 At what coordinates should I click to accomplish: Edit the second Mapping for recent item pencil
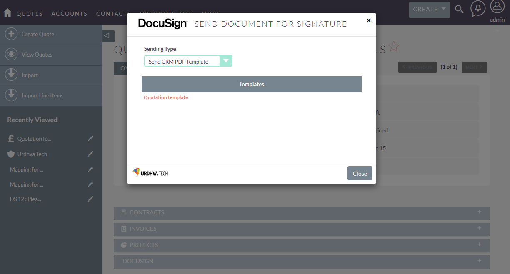[90, 184]
